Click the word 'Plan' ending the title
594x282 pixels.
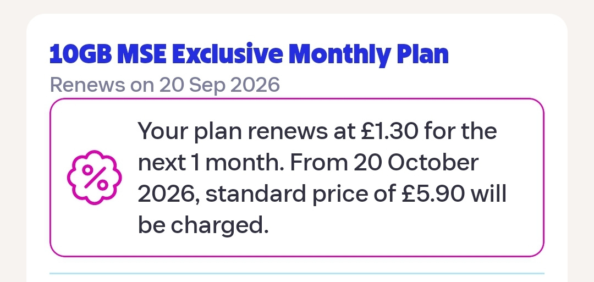click(422, 54)
